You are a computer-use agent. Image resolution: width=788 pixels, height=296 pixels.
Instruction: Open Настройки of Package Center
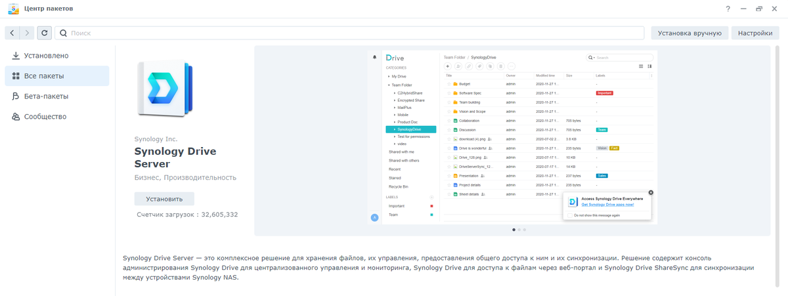coord(755,33)
